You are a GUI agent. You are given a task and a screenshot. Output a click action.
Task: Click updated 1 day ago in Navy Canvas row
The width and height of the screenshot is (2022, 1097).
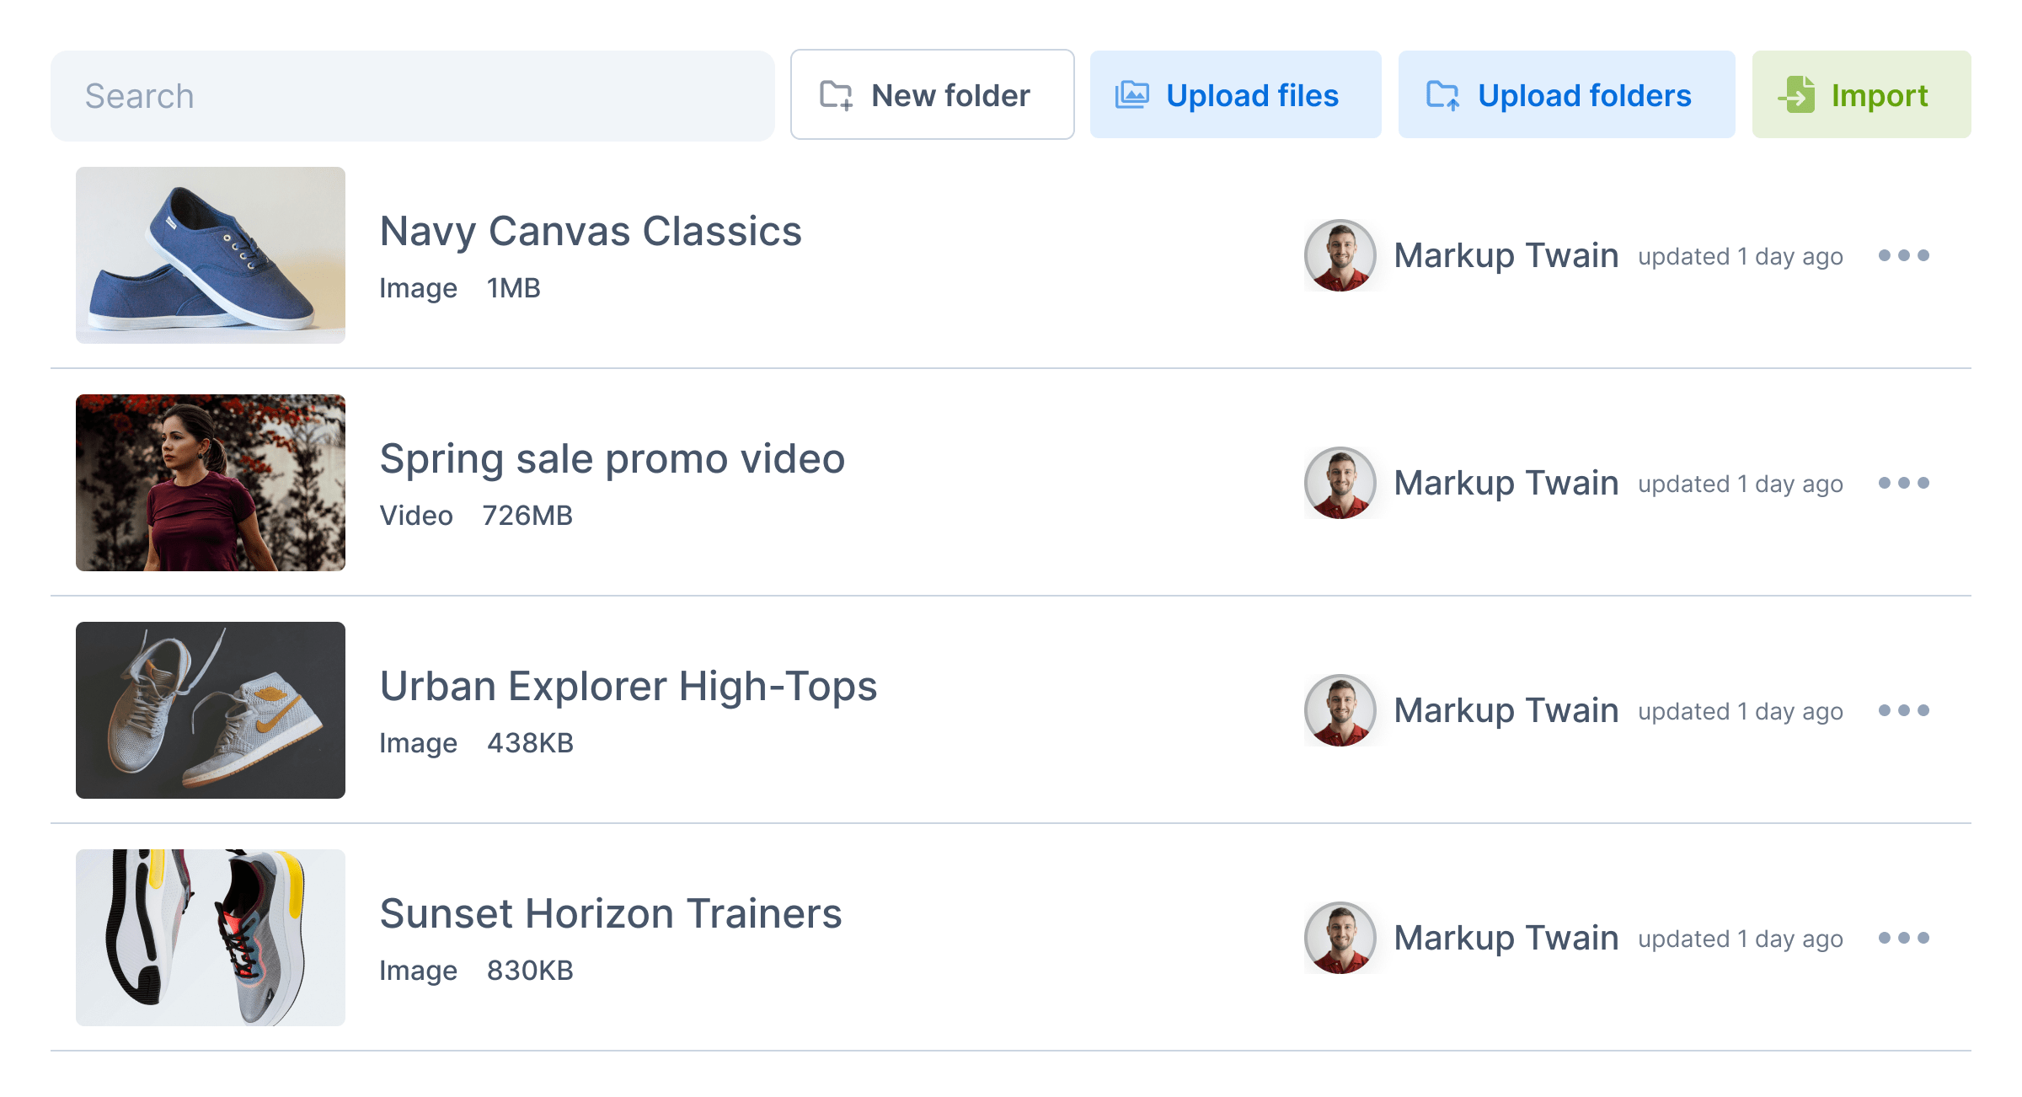1741,257
